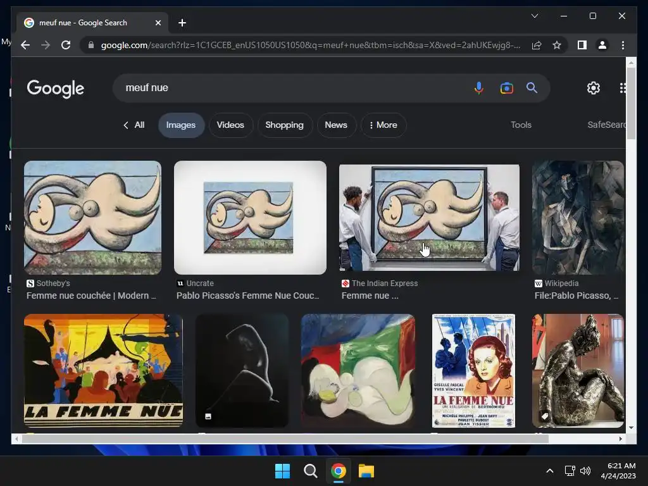Bookmark this tab with the star icon

click(x=557, y=45)
